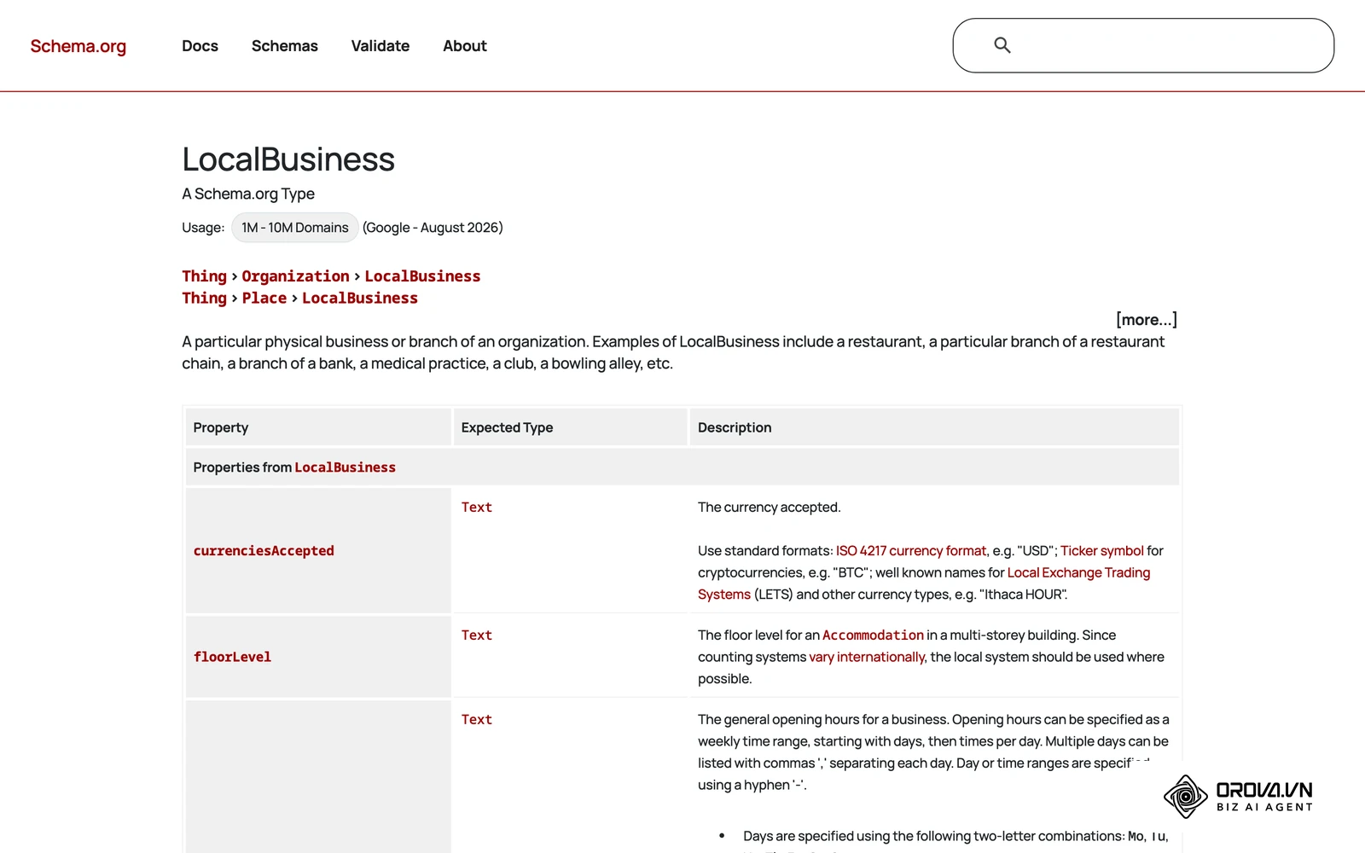Follow the ISO 4217 currency format link
Viewport: 1365px width, 853px height.
[x=911, y=551]
